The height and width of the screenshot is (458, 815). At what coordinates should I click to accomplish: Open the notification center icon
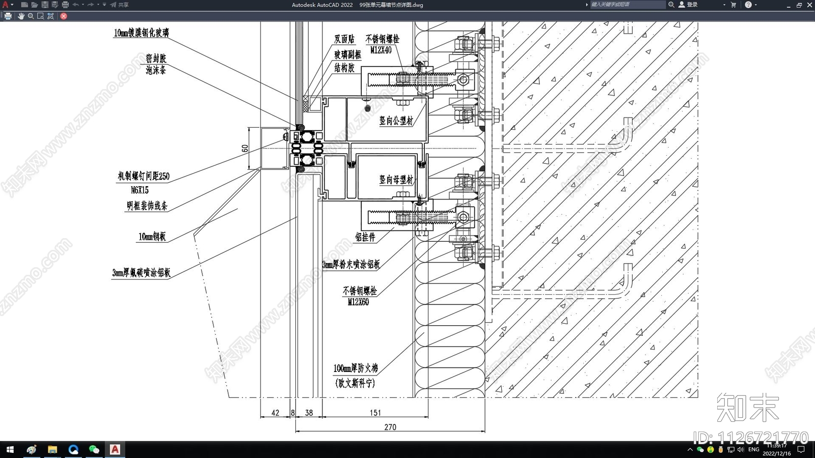pyautogui.click(x=801, y=449)
